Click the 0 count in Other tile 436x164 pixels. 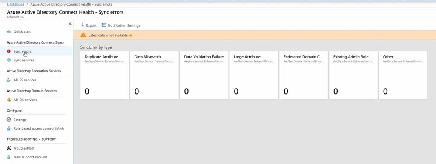(385, 91)
